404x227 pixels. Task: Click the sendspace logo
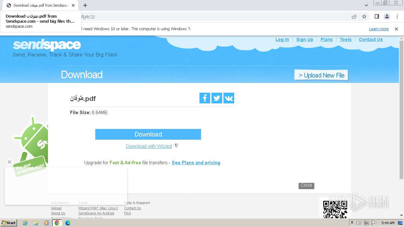pyautogui.click(x=47, y=45)
